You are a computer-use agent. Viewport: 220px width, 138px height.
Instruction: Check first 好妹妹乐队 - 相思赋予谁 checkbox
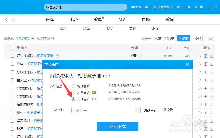(x=12, y=56)
